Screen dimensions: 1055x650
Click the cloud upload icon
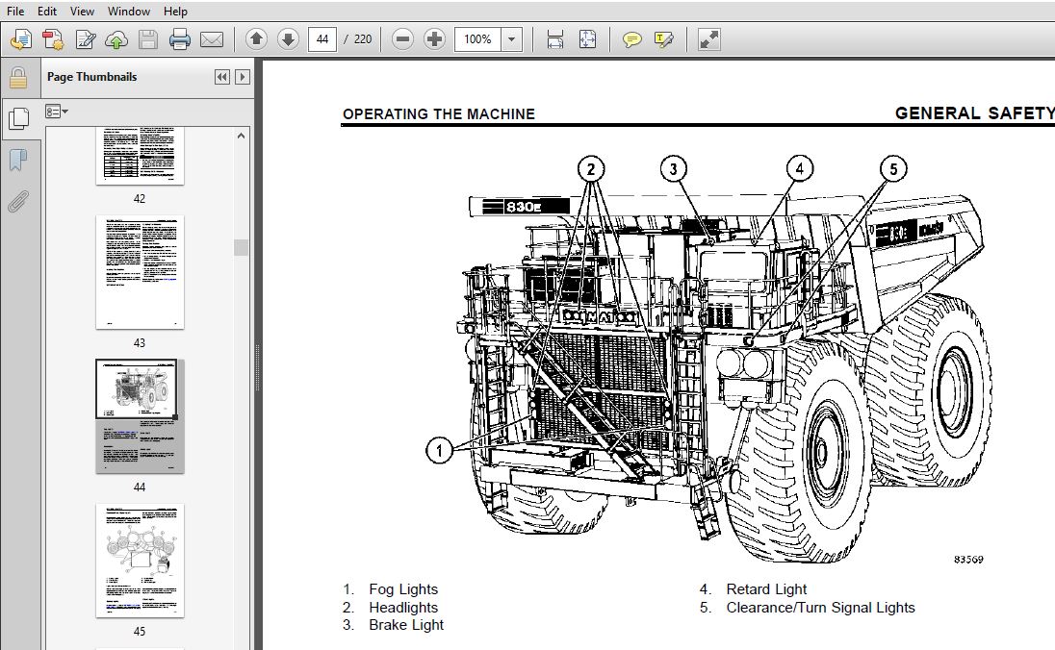116,39
